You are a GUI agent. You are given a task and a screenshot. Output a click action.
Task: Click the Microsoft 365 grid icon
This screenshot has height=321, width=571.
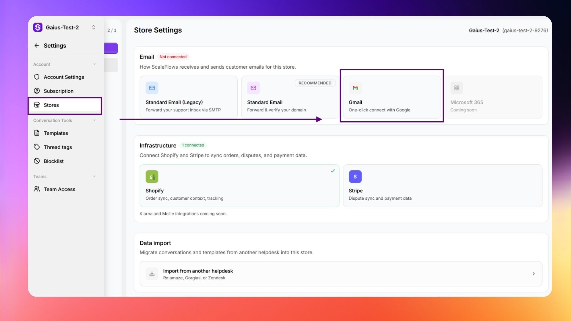[457, 88]
